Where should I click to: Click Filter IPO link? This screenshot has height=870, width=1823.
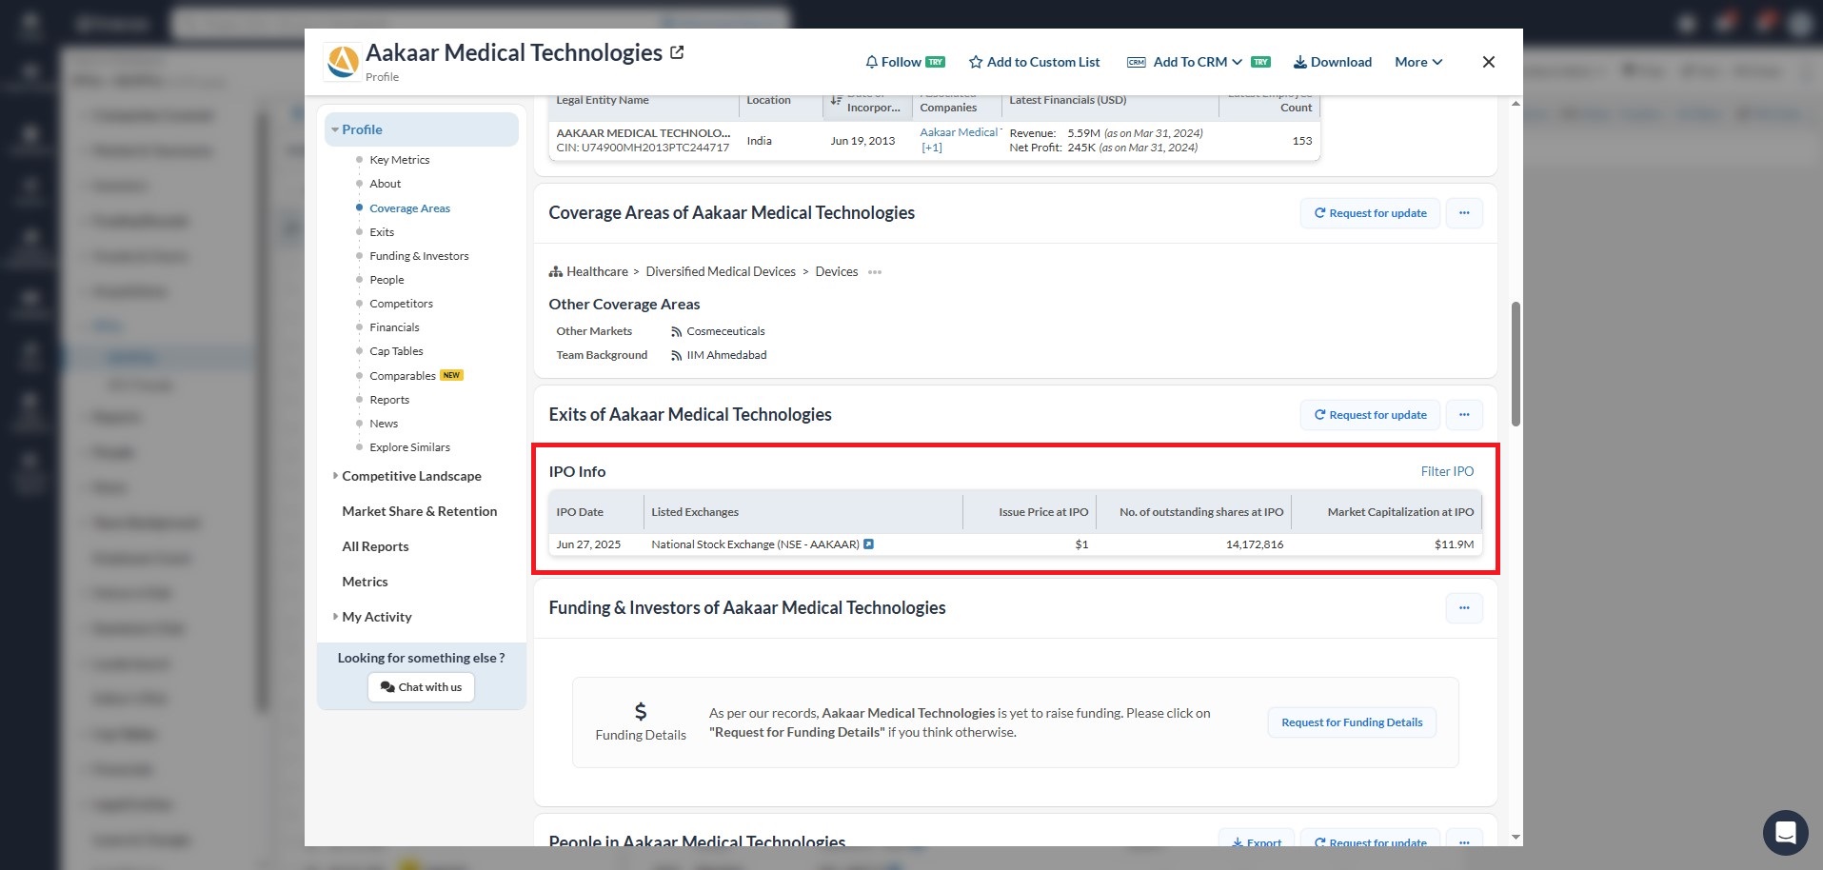[1446, 471]
